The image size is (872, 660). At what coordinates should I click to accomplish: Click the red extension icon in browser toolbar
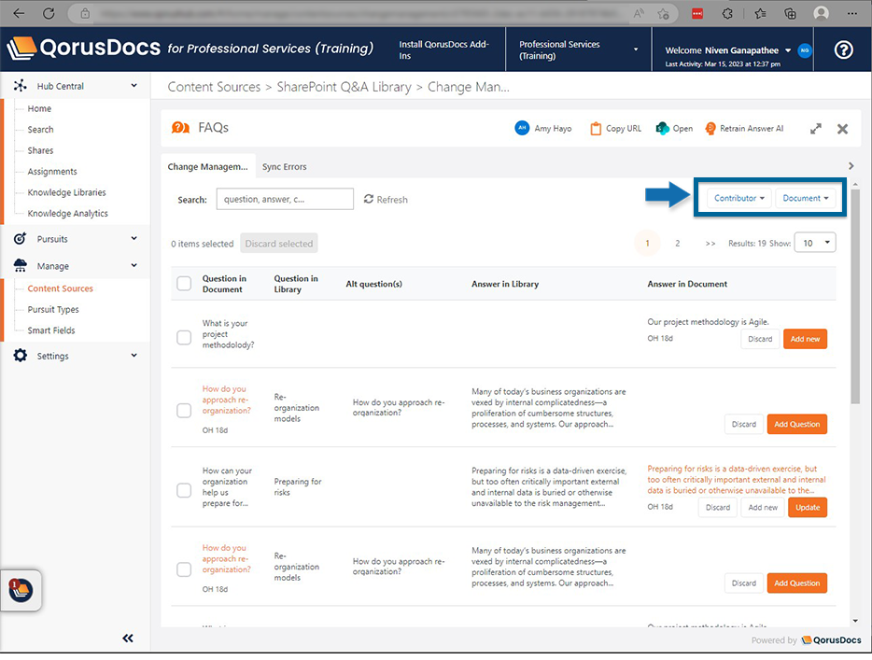(696, 14)
